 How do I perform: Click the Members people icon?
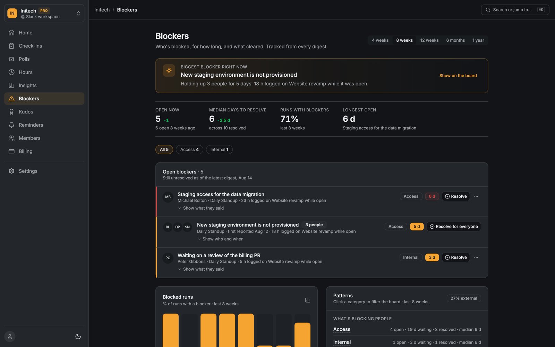(x=11, y=138)
